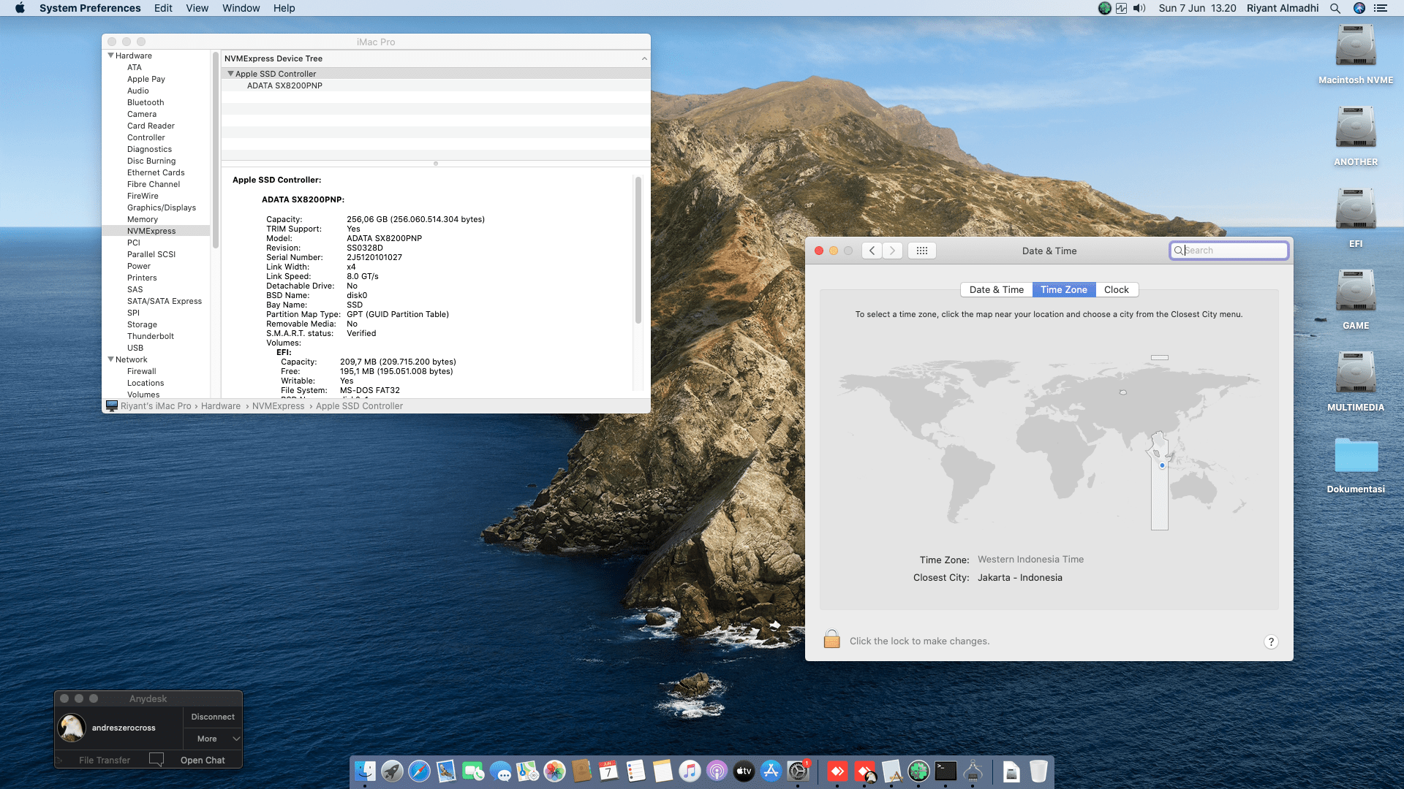Viewport: 1404px width, 789px height.
Task: Open Terminal from the Dock
Action: [946, 771]
